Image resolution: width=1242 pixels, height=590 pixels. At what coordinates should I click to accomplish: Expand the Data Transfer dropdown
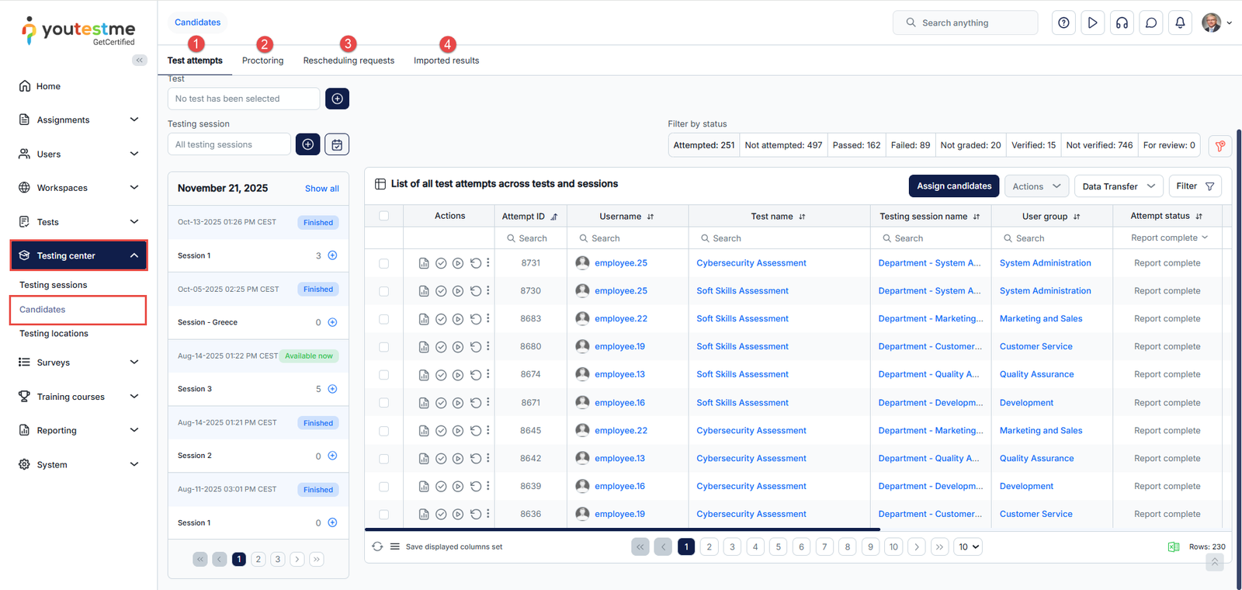tap(1118, 186)
